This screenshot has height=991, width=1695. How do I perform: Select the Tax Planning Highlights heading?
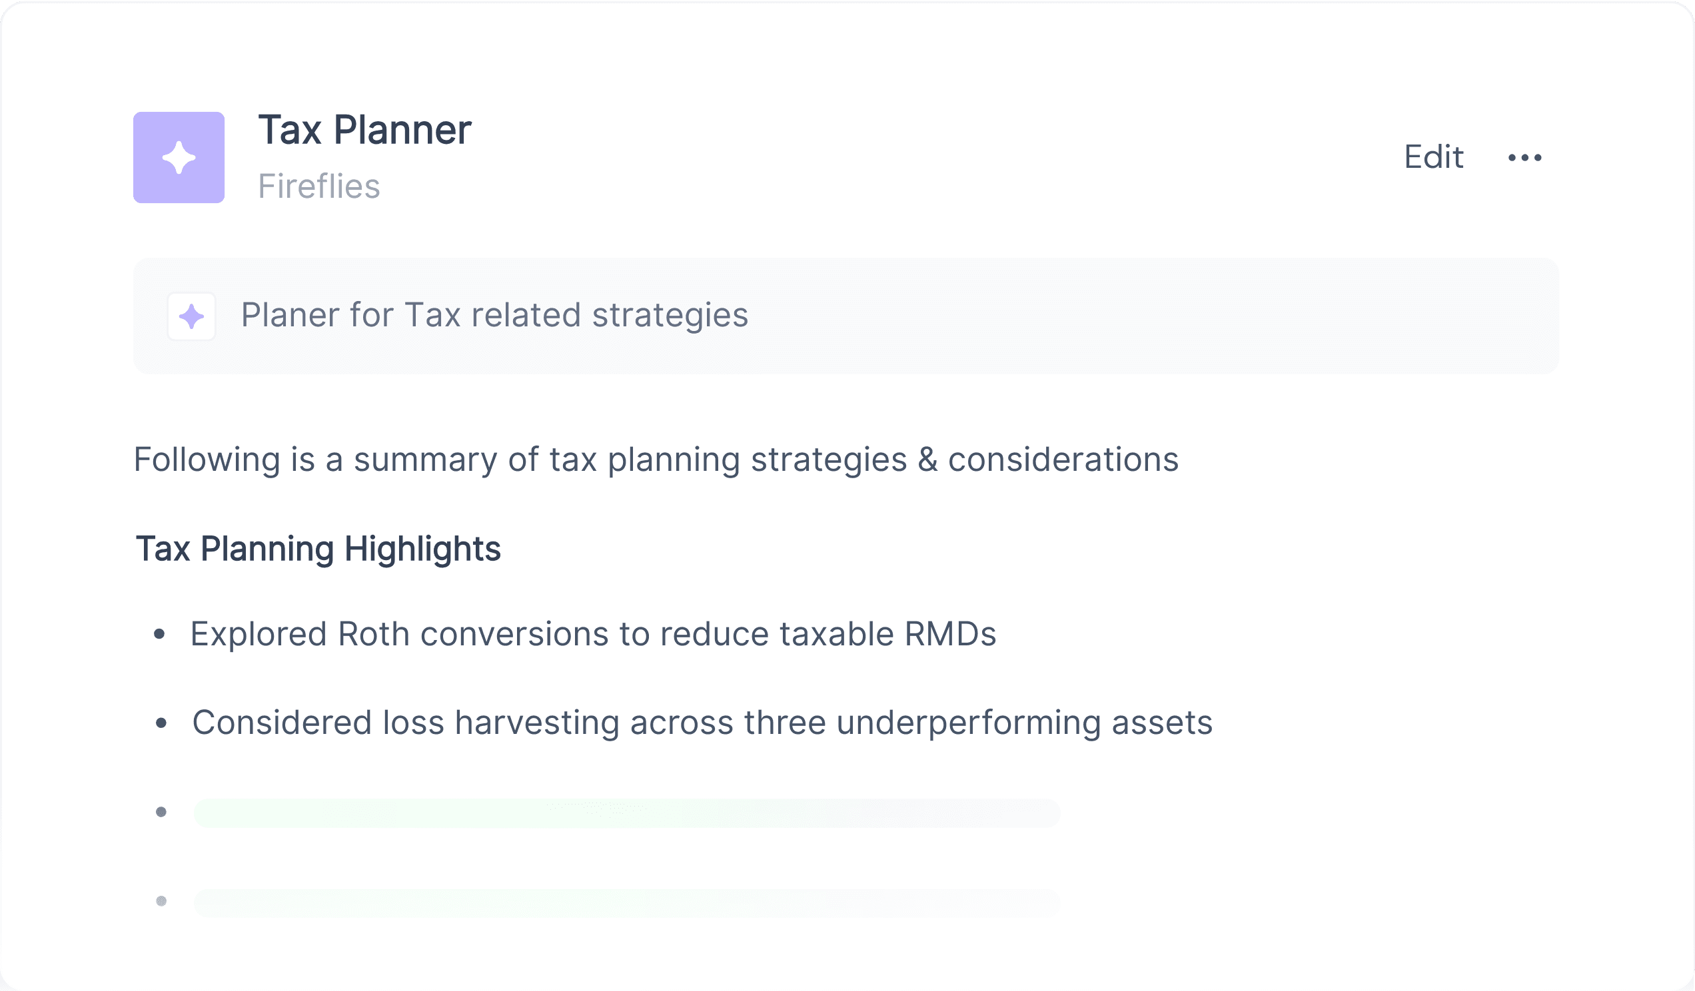pos(318,549)
